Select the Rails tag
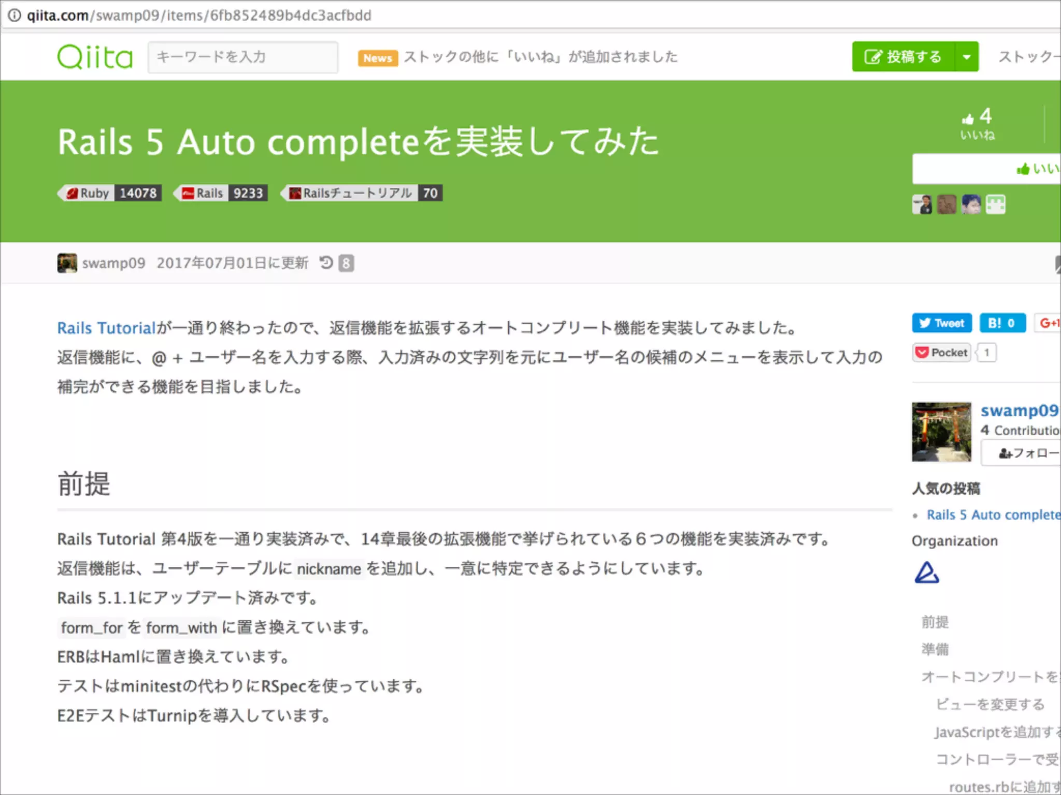The width and height of the screenshot is (1061, 795). [x=209, y=193]
